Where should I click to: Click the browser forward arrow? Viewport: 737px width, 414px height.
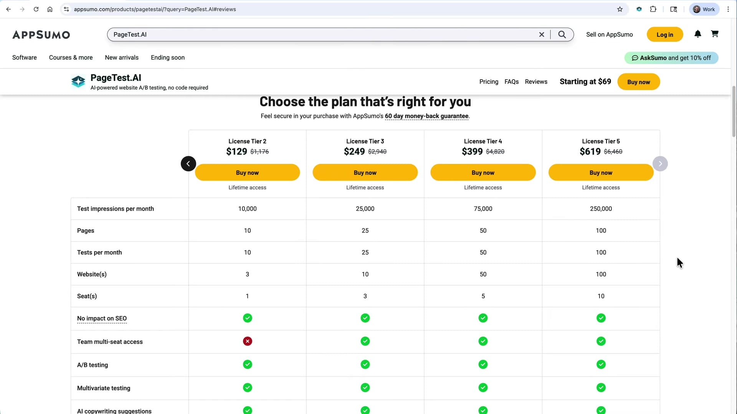[x=22, y=9]
